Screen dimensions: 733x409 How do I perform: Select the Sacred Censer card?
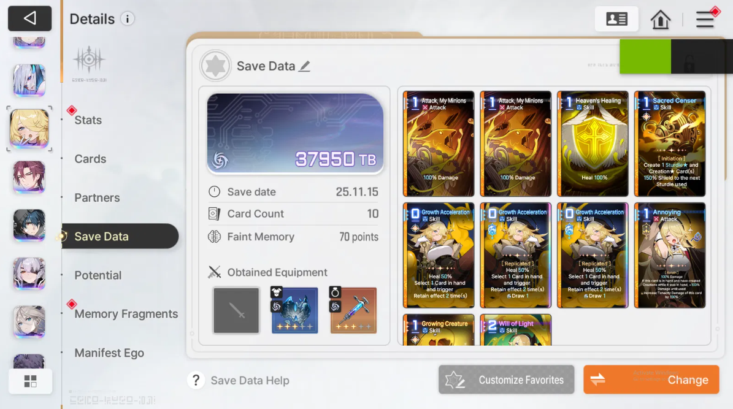(670, 144)
